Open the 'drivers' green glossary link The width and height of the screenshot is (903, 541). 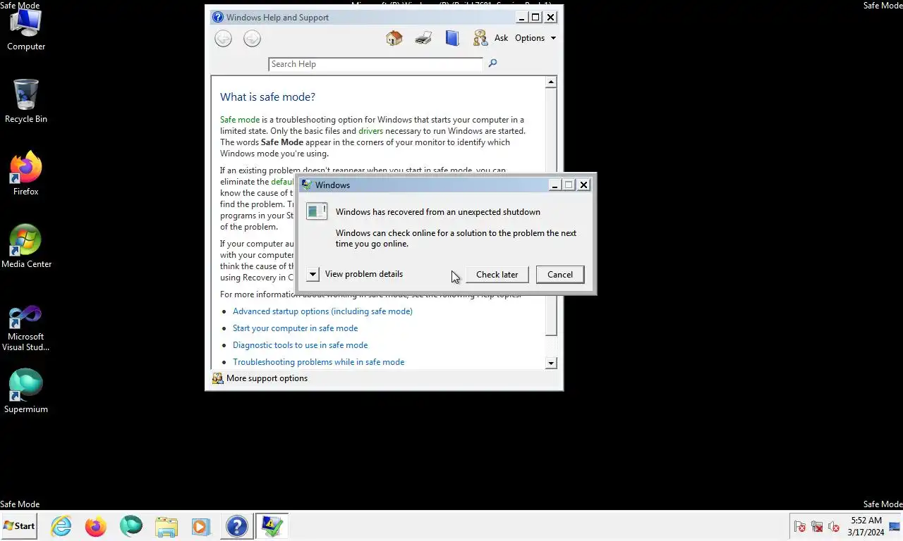[370, 131]
